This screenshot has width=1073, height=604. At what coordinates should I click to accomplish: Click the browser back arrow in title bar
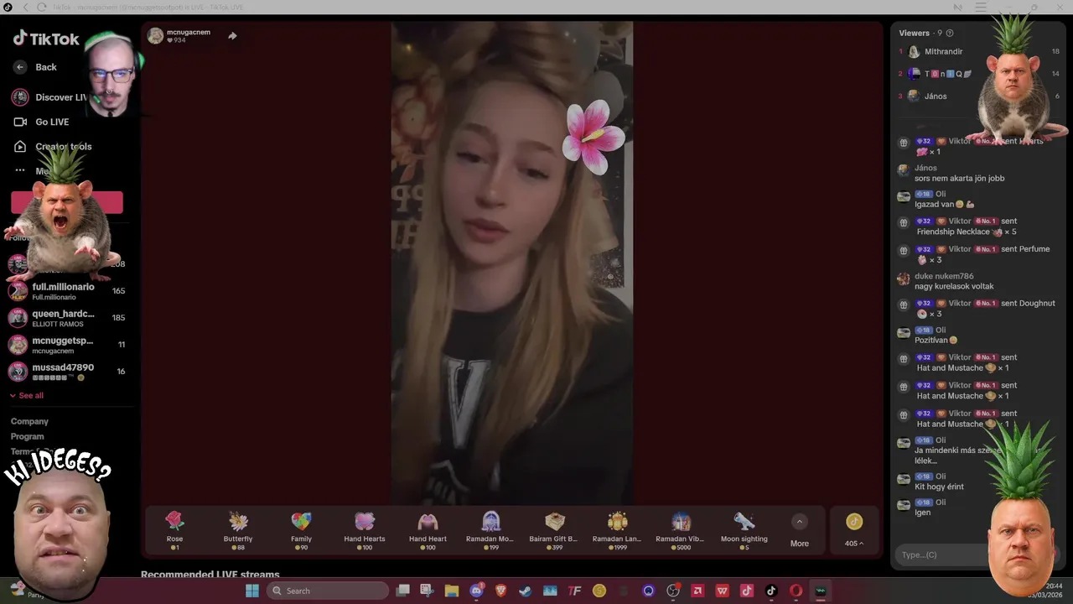pyautogui.click(x=26, y=8)
